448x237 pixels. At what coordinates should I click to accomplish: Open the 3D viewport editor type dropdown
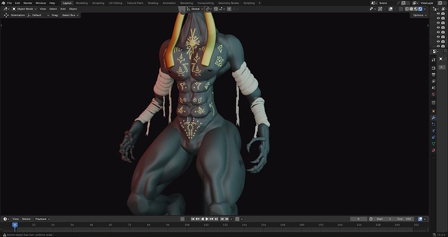[6, 9]
